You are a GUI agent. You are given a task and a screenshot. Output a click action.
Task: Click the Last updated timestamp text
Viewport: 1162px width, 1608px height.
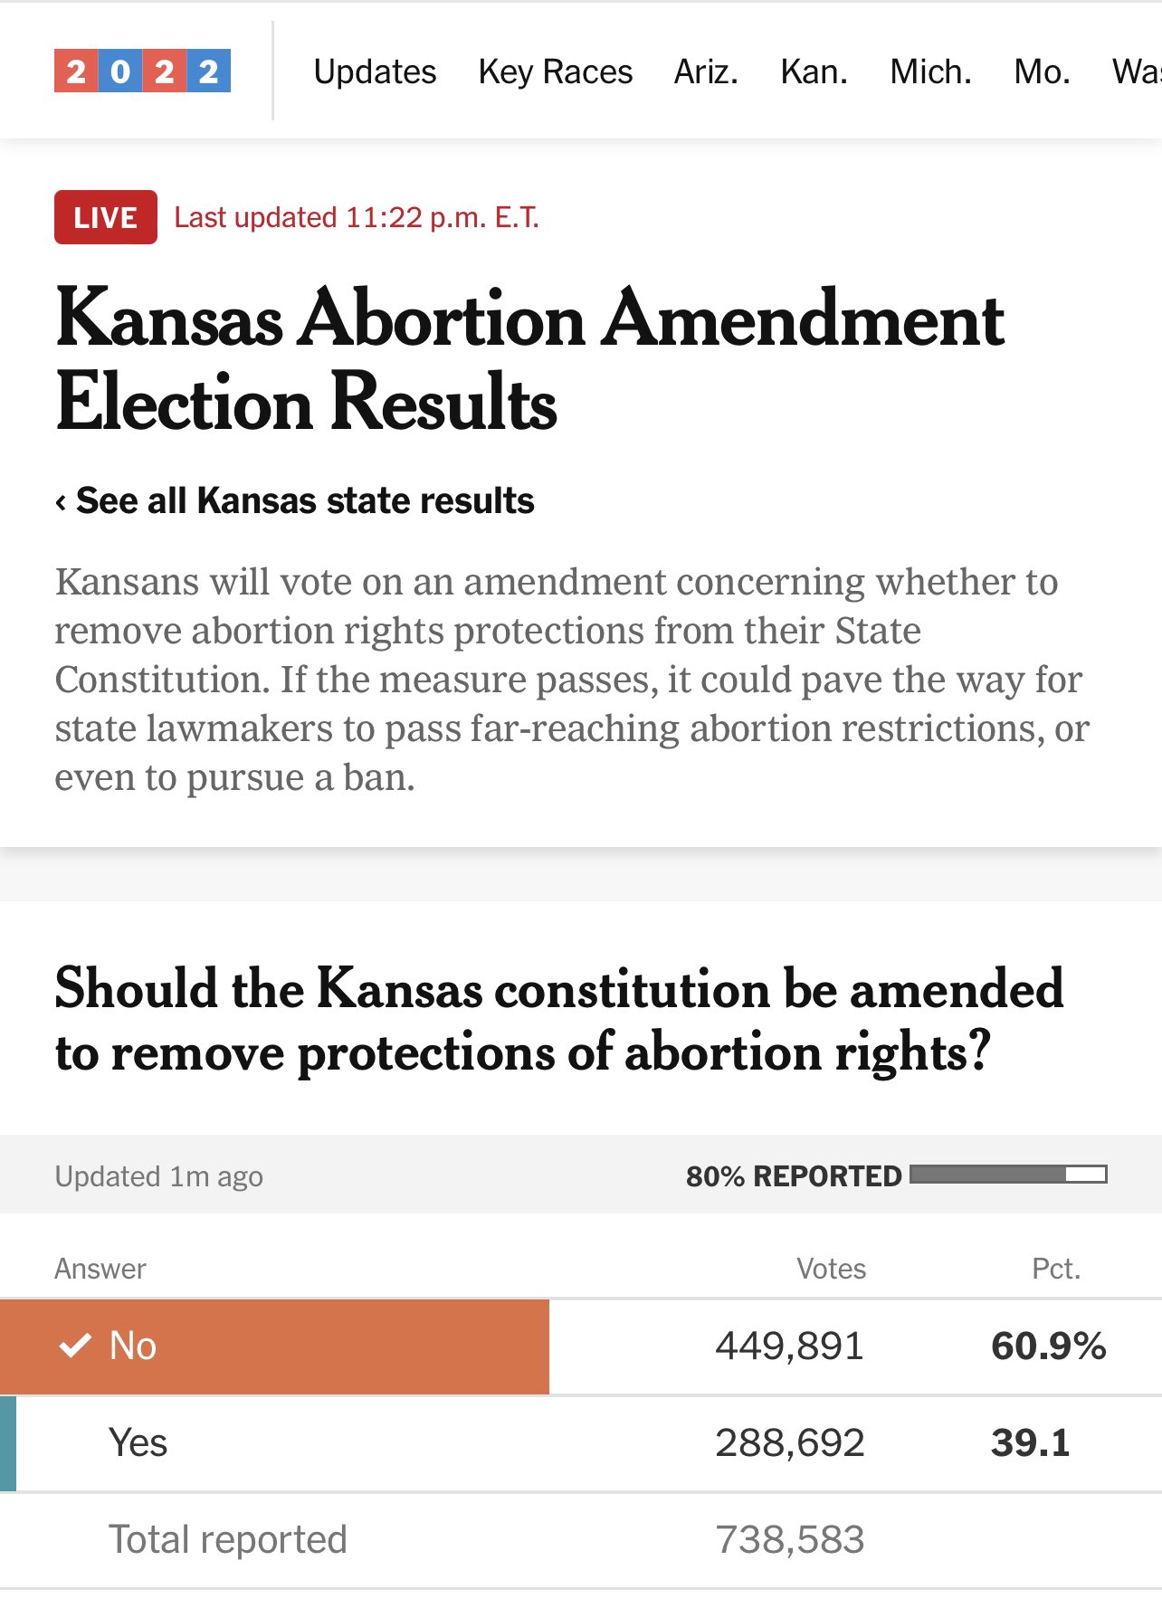point(356,217)
